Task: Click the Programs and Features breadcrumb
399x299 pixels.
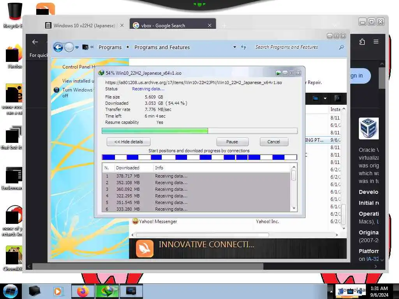Action: pos(162,47)
